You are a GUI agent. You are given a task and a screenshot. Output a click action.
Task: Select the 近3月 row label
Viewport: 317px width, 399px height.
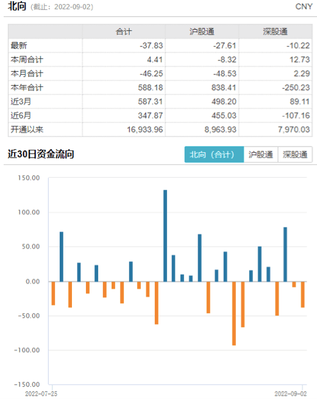pos(21,102)
